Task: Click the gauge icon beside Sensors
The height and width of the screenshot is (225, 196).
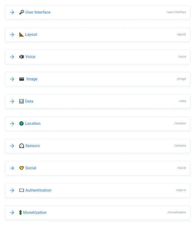Action: click(x=22, y=146)
